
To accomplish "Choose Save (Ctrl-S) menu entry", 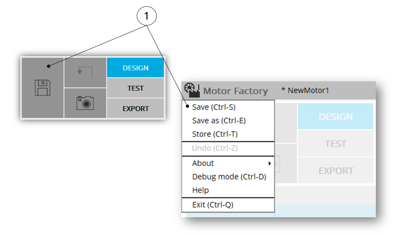I will pos(214,107).
